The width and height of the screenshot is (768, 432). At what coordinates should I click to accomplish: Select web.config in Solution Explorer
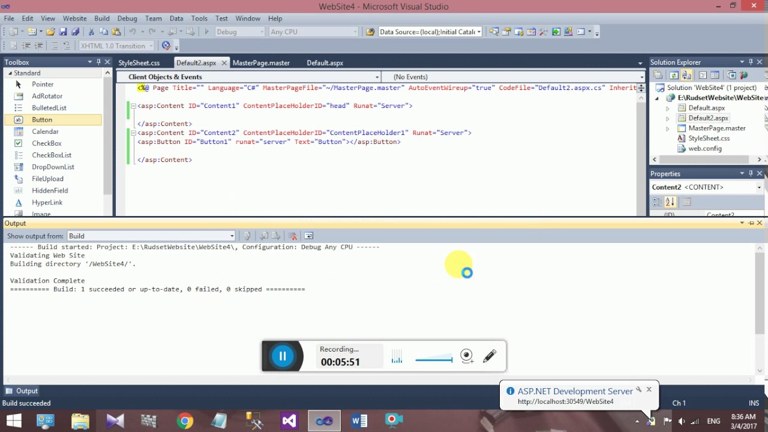pos(705,148)
